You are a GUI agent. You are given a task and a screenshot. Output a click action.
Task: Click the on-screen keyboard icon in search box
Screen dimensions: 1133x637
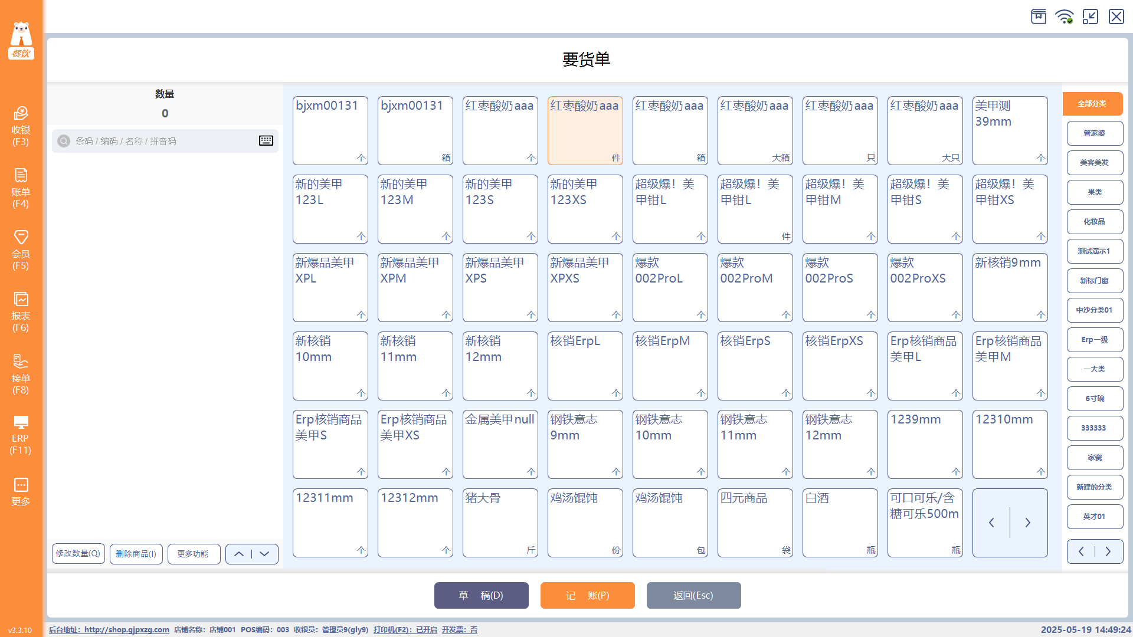click(266, 140)
